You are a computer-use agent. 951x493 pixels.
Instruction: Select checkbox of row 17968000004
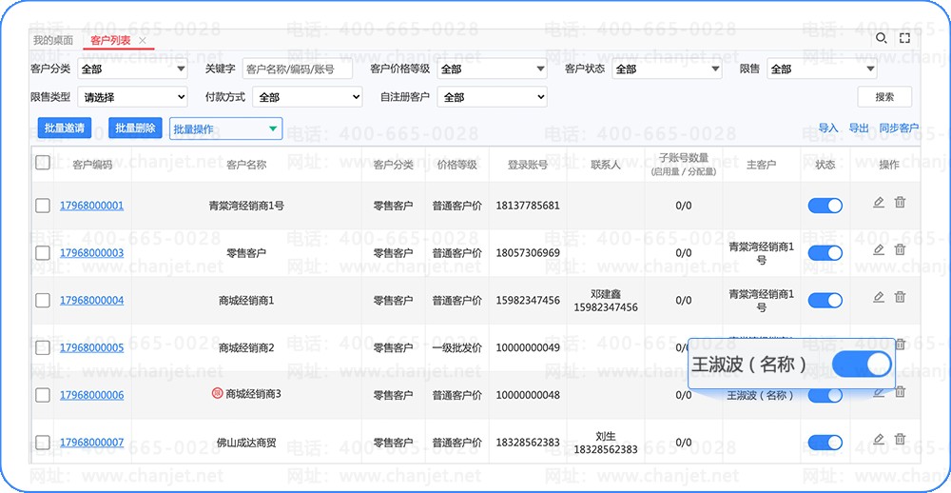(x=43, y=301)
